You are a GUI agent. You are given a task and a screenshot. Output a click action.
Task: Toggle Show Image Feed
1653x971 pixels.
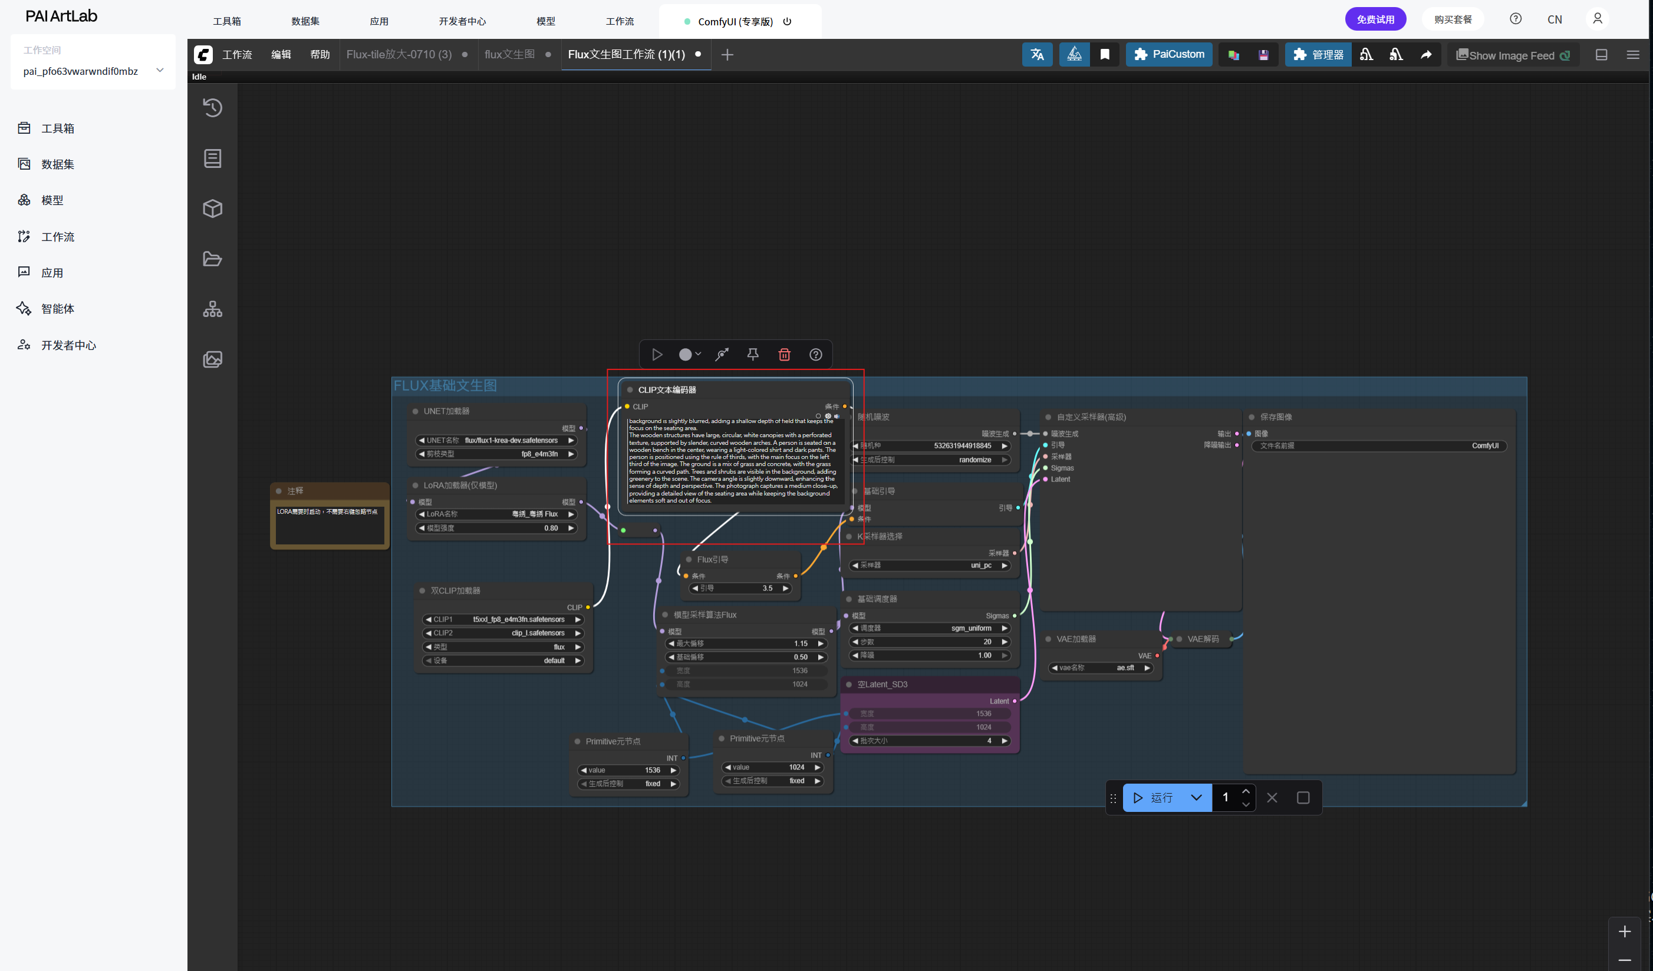(x=1512, y=55)
